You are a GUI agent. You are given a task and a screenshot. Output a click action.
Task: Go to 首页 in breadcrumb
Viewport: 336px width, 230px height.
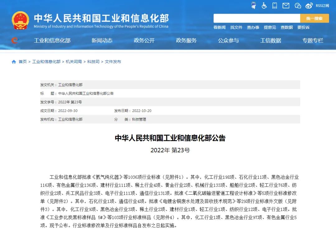pos(23,61)
